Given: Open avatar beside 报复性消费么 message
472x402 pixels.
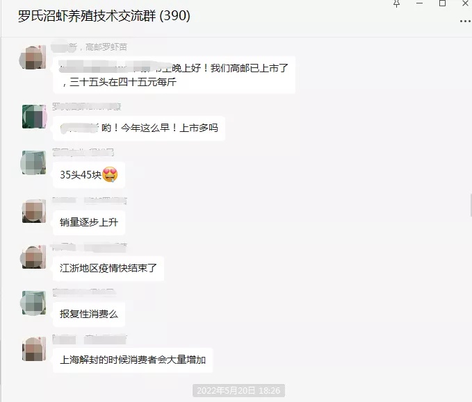Looking at the screenshot, I should point(33,303).
